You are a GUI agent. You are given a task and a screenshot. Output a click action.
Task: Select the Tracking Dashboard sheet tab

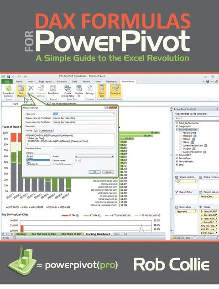pos(98,234)
